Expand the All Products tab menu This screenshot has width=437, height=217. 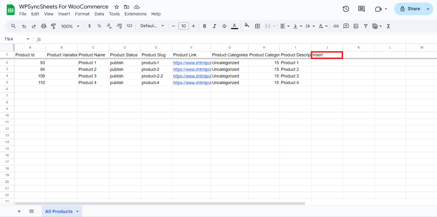click(77, 211)
